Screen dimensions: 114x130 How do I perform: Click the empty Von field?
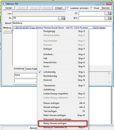pyautogui.click(x=39, y=13)
